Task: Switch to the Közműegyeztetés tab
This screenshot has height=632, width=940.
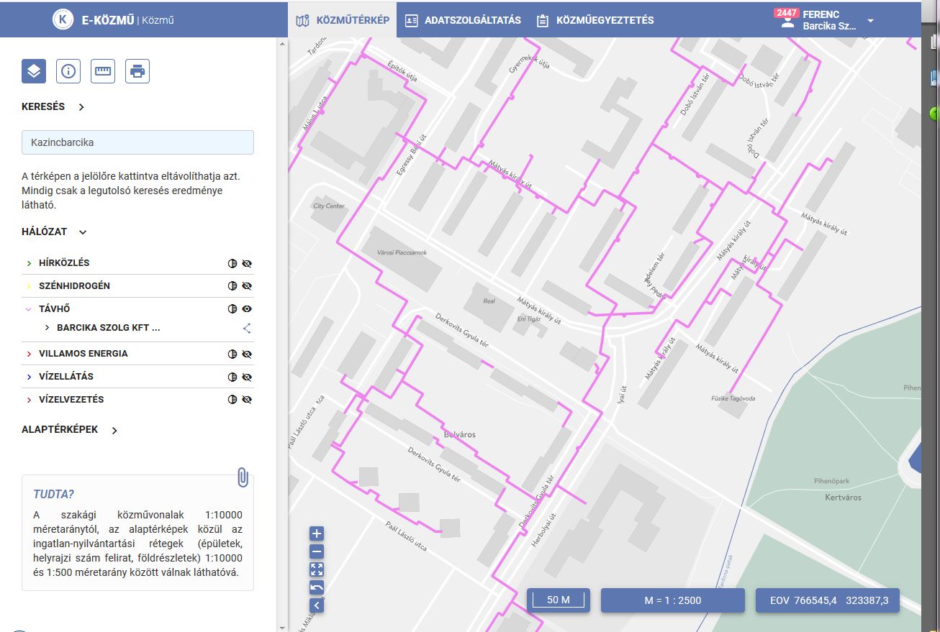Action: (x=595, y=20)
